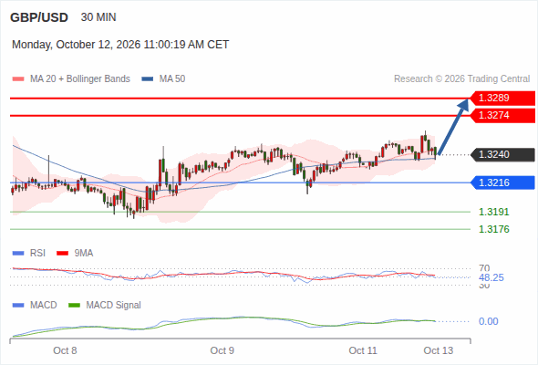Click the Oct 11 date axis label
This screenshot has height=365, width=538.
tap(363, 350)
